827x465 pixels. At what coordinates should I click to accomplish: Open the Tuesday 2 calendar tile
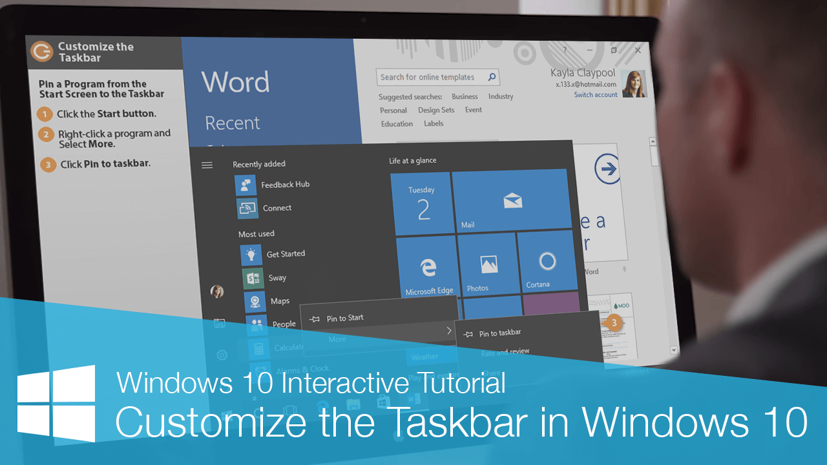coord(422,204)
